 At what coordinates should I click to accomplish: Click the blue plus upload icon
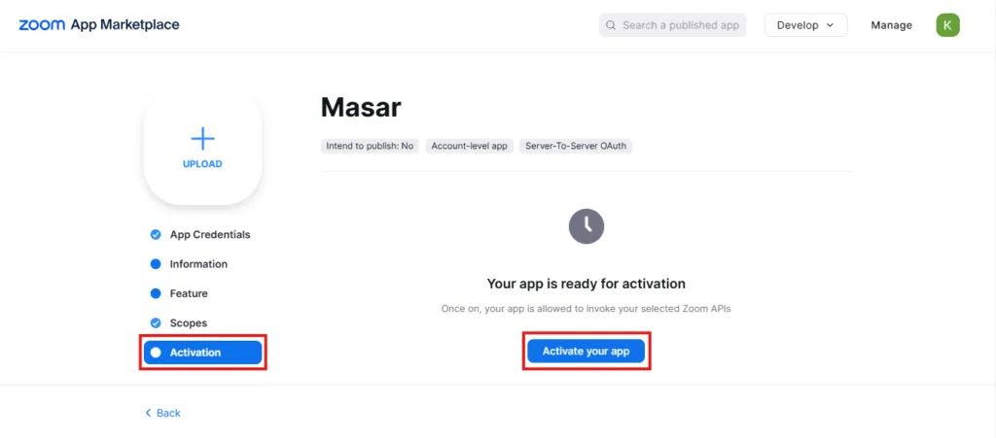(202, 138)
